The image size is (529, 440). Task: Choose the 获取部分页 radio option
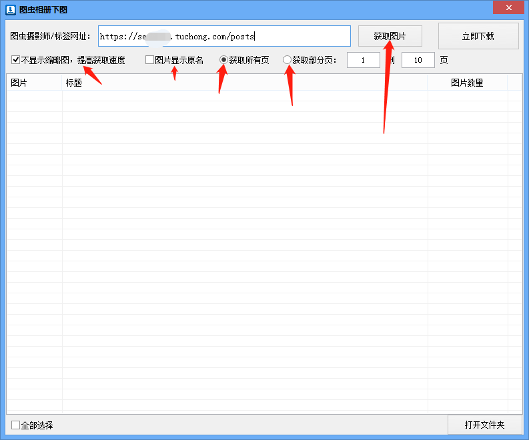point(288,60)
